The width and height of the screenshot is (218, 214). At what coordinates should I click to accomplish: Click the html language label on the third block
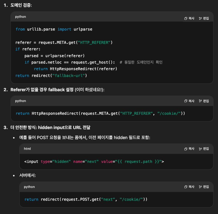27,149
